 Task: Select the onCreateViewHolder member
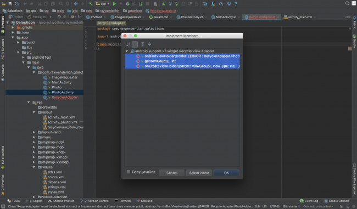pos(182,66)
